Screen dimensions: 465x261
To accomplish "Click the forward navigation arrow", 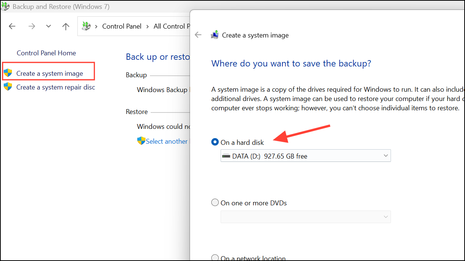I will pyautogui.click(x=32, y=26).
